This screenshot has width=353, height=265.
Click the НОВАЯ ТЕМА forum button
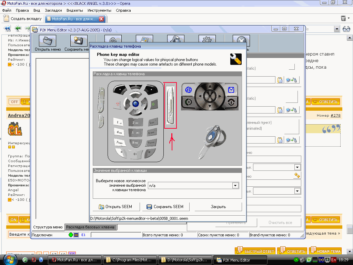coord(325,251)
